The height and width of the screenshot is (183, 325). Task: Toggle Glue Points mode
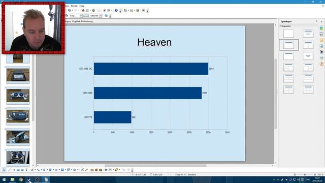(87, 170)
